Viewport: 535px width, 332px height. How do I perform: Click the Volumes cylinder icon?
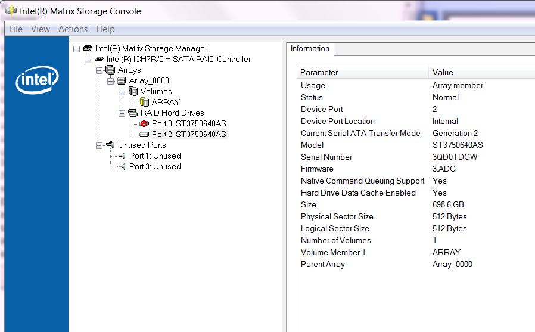tap(133, 91)
